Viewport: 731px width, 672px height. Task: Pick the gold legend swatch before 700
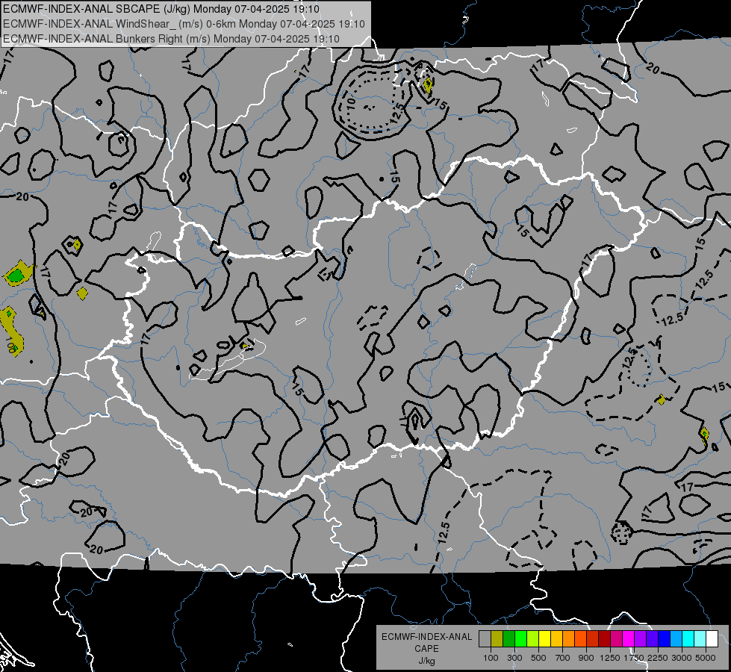[x=556, y=639]
